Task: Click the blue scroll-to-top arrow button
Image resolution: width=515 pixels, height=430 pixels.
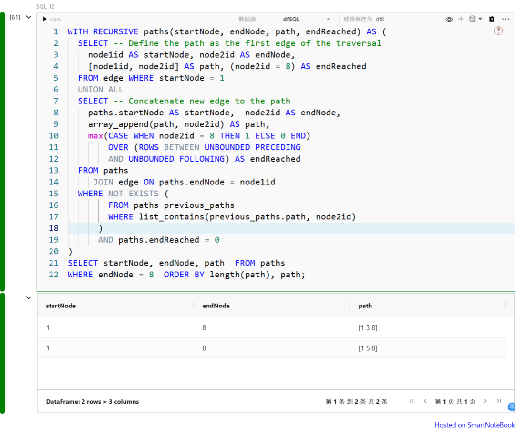Action: tap(511, 407)
